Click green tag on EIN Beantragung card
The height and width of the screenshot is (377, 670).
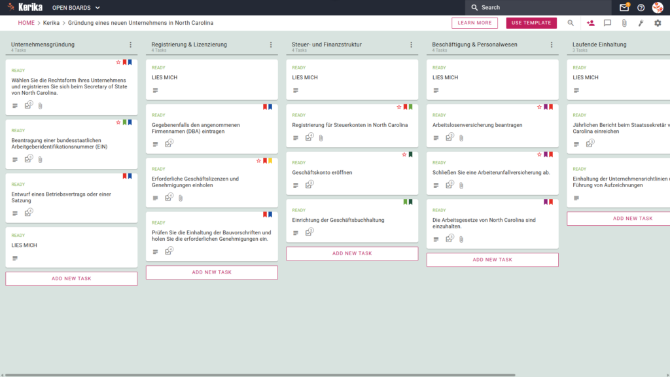pos(125,122)
